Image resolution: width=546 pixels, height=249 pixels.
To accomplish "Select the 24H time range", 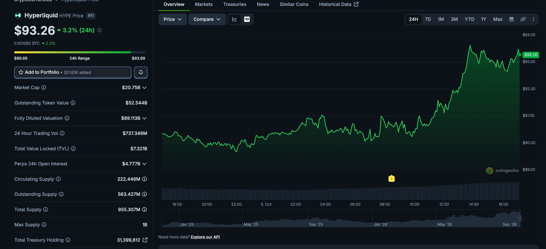I will click(414, 19).
